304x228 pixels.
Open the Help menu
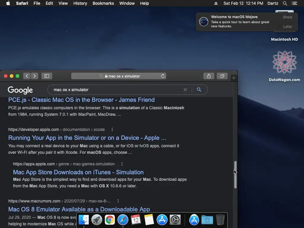145,3
